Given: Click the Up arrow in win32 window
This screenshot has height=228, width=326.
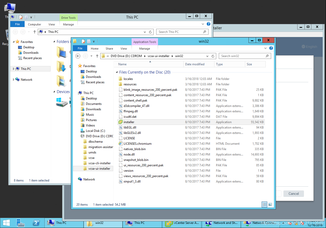Looking at the screenshot, I should click(x=97, y=56).
